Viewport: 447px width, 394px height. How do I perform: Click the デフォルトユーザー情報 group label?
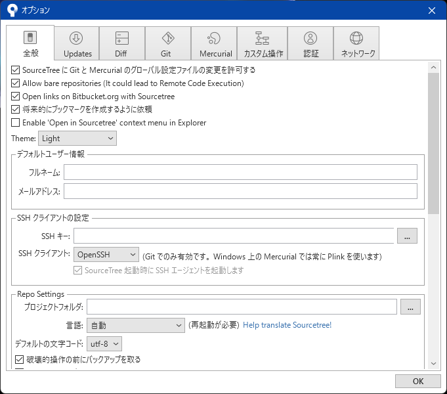[x=51, y=154]
